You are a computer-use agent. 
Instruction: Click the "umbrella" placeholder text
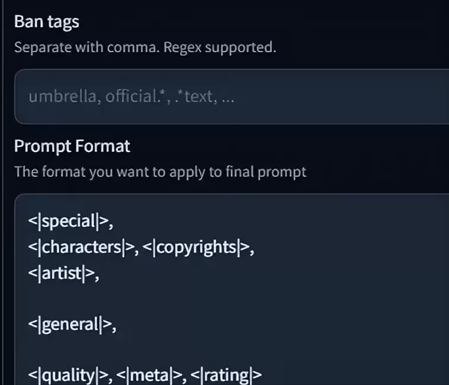[64, 97]
